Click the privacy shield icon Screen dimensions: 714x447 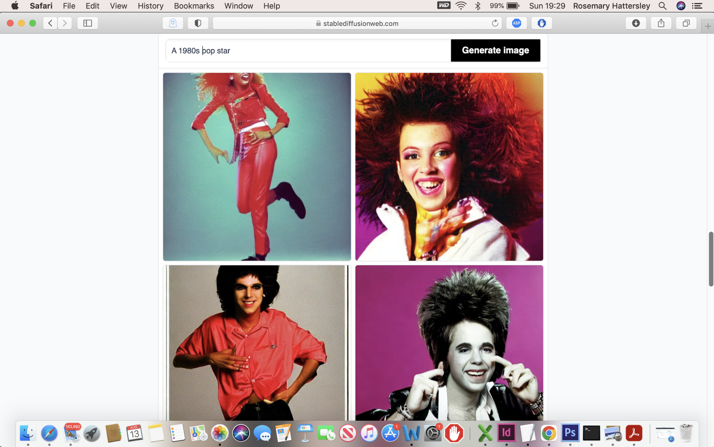pos(198,23)
